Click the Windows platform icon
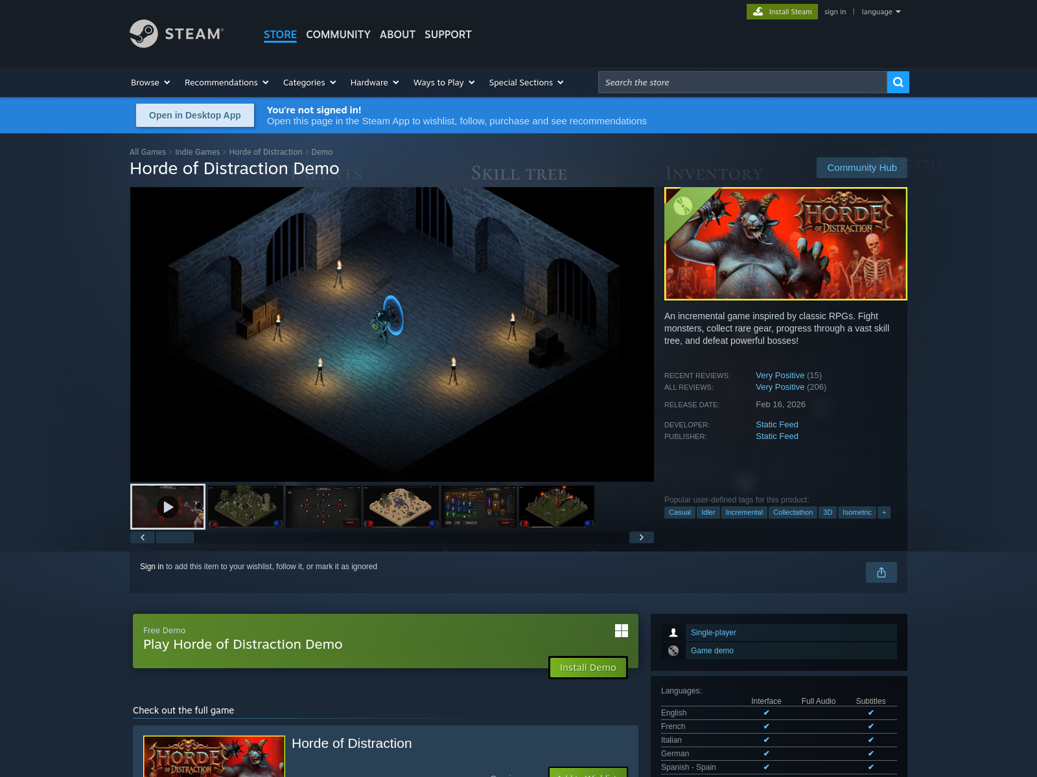1037x777 pixels. (x=622, y=631)
